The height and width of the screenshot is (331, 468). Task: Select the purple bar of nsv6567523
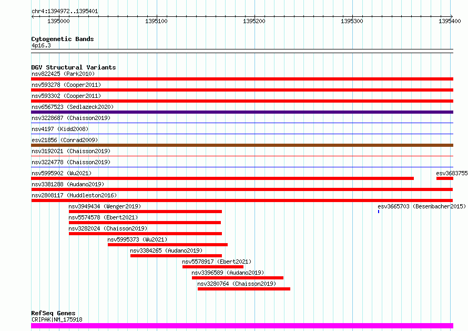pos(242,112)
